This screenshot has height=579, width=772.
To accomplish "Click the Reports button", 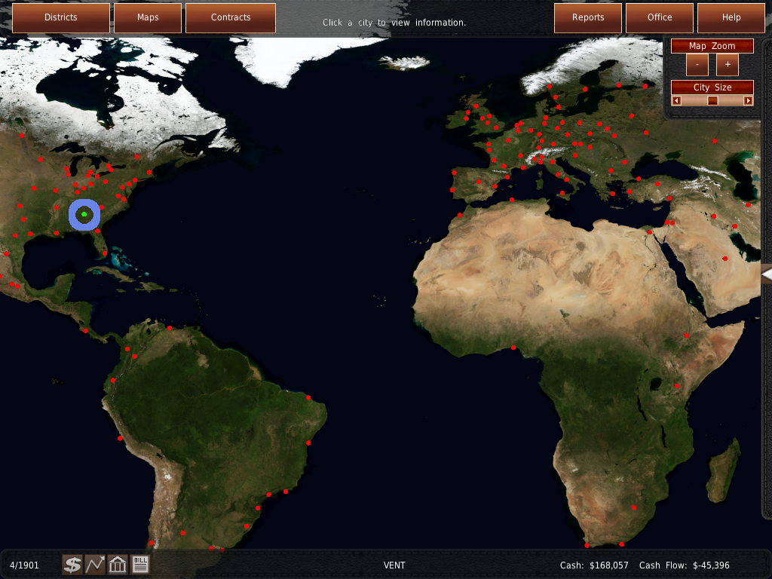I will pos(588,17).
